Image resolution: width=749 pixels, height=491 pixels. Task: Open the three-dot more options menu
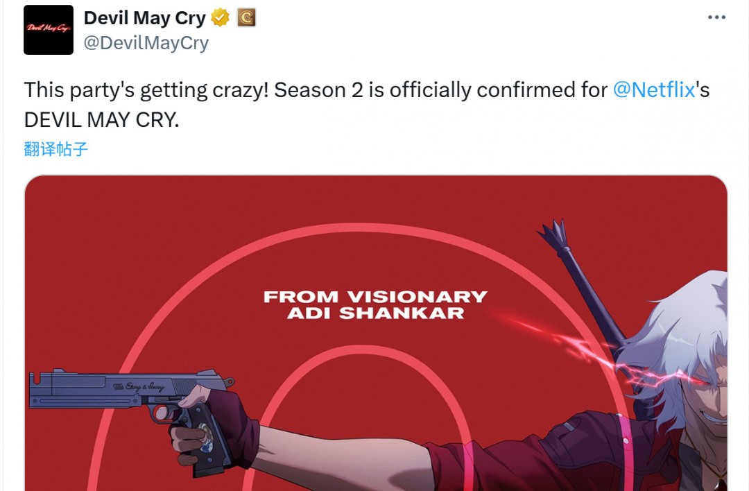pyautogui.click(x=716, y=17)
